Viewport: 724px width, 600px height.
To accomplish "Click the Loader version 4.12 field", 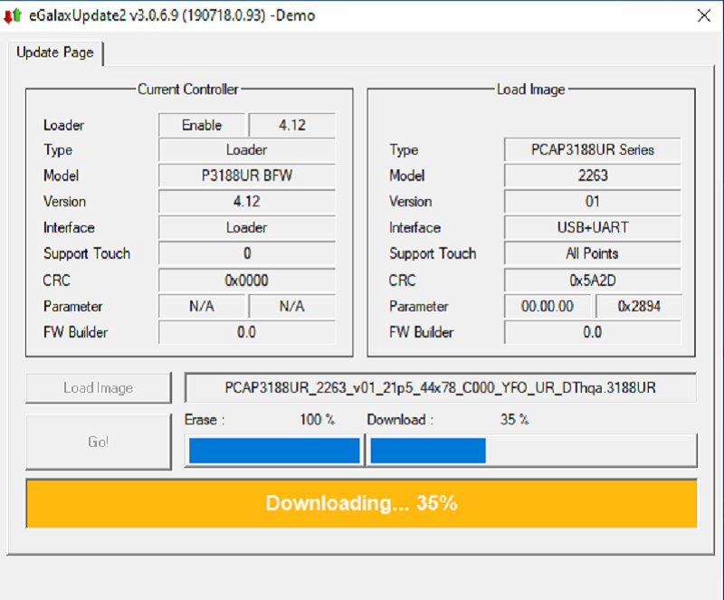I will coord(291,125).
